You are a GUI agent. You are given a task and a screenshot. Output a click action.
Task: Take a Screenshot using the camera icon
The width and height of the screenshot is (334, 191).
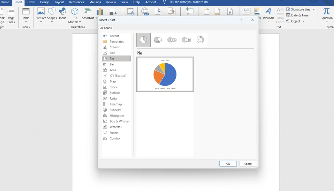pos(113,12)
